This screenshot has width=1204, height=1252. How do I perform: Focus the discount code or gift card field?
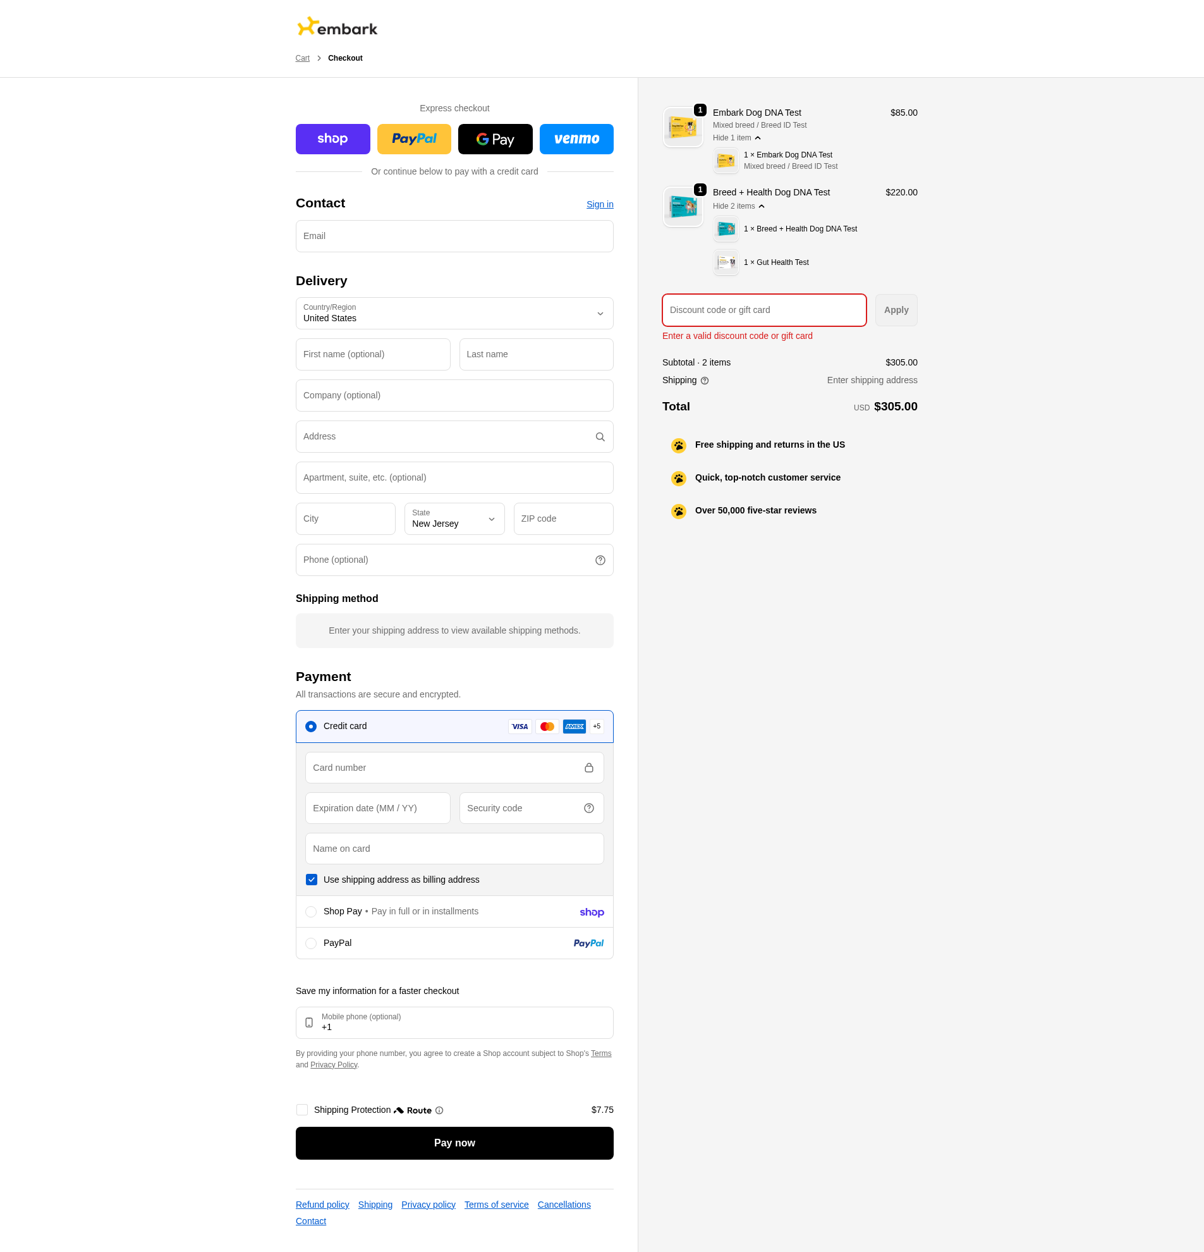point(764,310)
